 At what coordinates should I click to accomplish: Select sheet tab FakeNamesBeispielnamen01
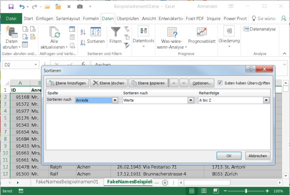[x=67, y=182]
